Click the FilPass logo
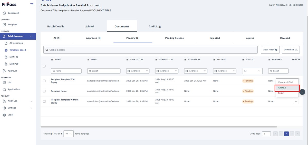The width and height of the screenshot is (308, 145). [x=9, y=4]
